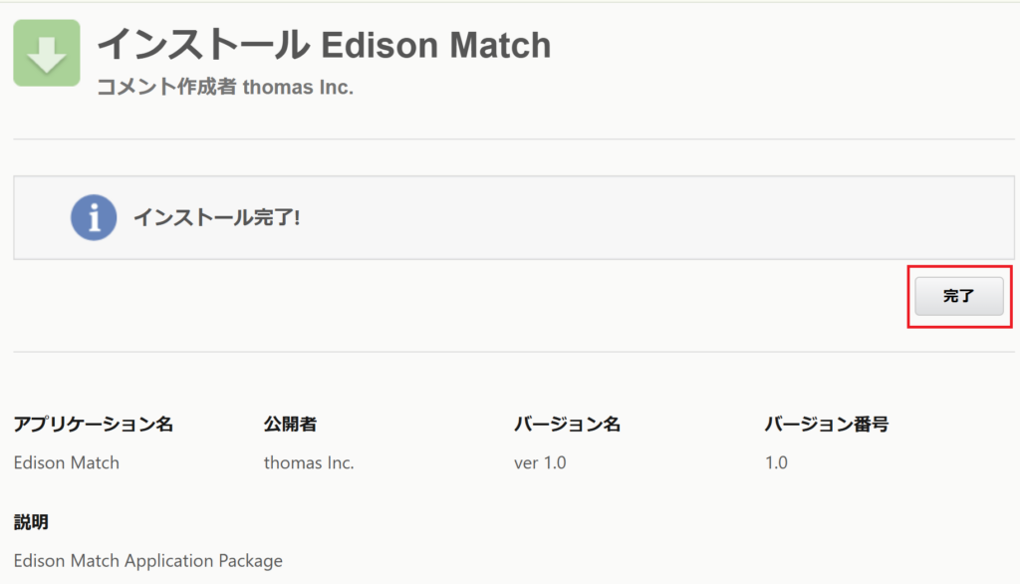
Task: Click the Edison Match Application Package description
Action: (x=148, y=560)
